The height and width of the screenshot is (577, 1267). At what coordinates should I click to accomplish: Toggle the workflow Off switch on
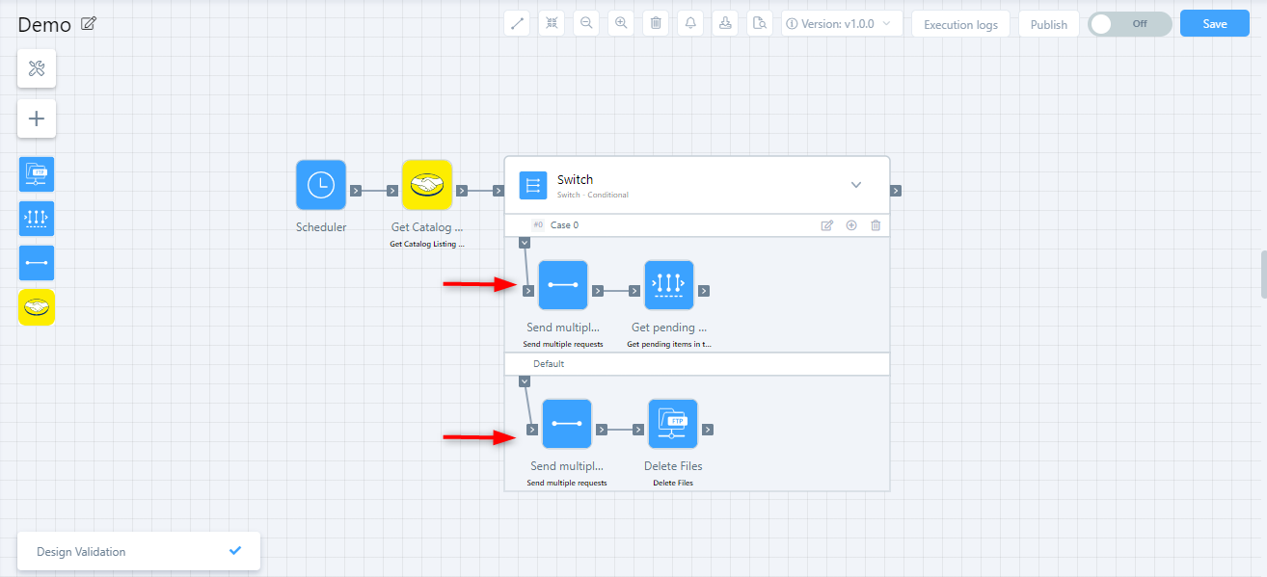pos(1129,24)
